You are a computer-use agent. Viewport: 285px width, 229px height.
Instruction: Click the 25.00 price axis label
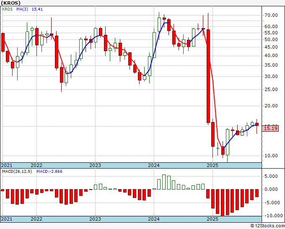click(x=271, y=89)
